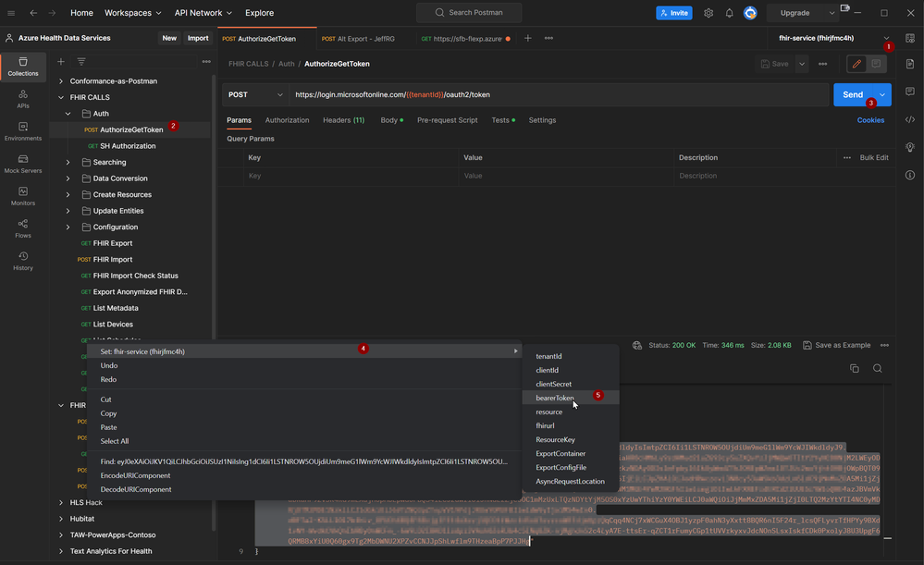Click the request URL input field
This screenshot has width=924, height=565.
pyautogui.click(x=559, y=95)
